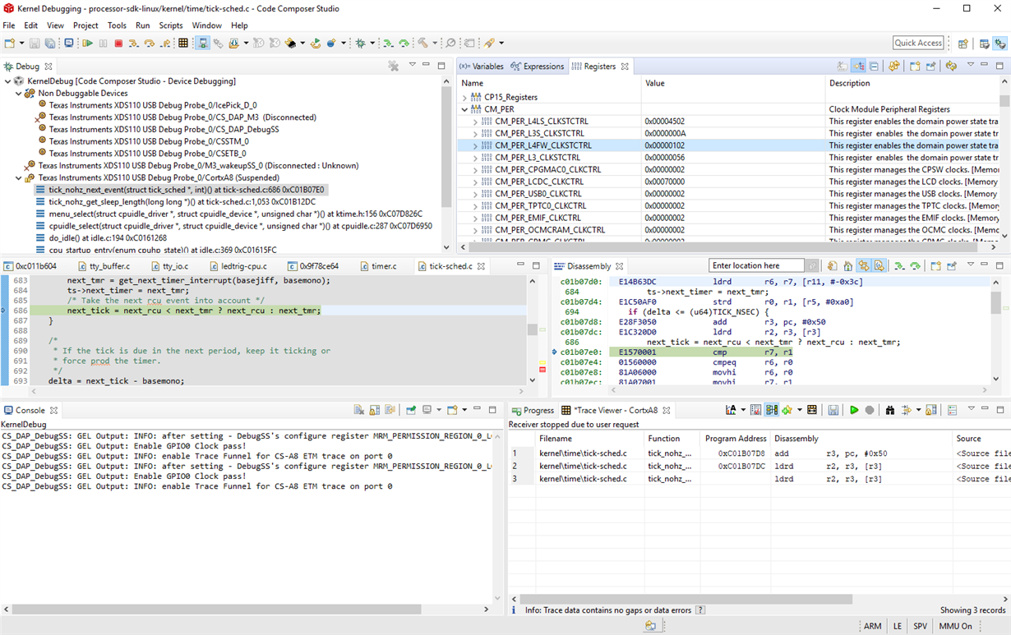The height and width of the screenshot is (635, 1011).
Task: Click the green bug Debug icon
Action: [x=360, y=43]
